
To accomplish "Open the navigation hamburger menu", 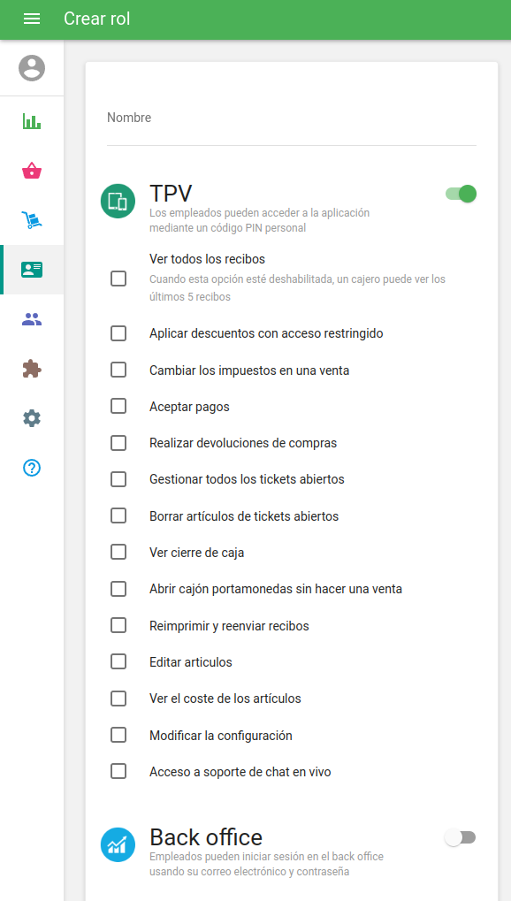I will click(x=32, y=19).
